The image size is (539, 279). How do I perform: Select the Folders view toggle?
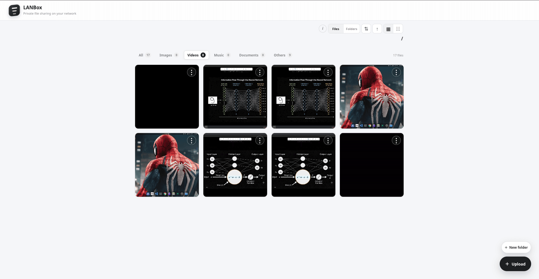coord(351,29)
